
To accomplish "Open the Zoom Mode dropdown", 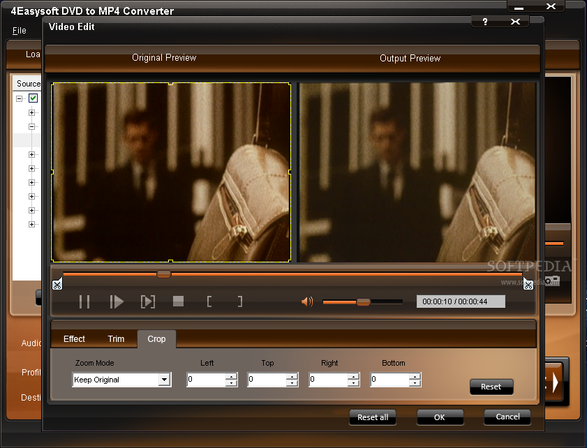I will tap(164, 380).
